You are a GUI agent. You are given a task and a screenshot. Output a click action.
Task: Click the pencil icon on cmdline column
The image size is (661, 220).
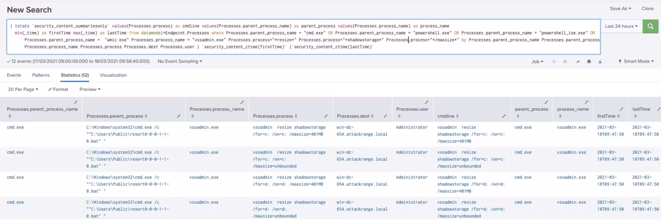(x=504, y=116)
